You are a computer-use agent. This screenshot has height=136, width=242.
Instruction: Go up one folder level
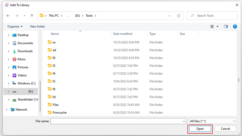pyautogui.click(x=32, y=15)
